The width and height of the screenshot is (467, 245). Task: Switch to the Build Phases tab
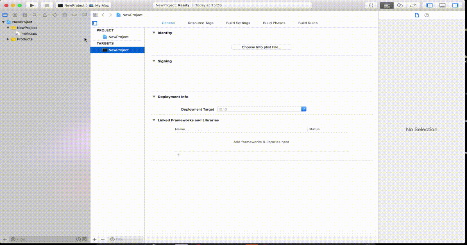[x=274, y=23]
